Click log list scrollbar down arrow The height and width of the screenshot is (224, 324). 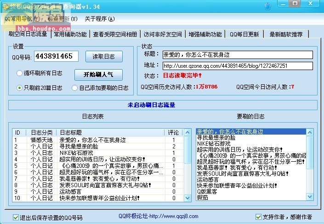pyautogui.click(x=188, y=198)
